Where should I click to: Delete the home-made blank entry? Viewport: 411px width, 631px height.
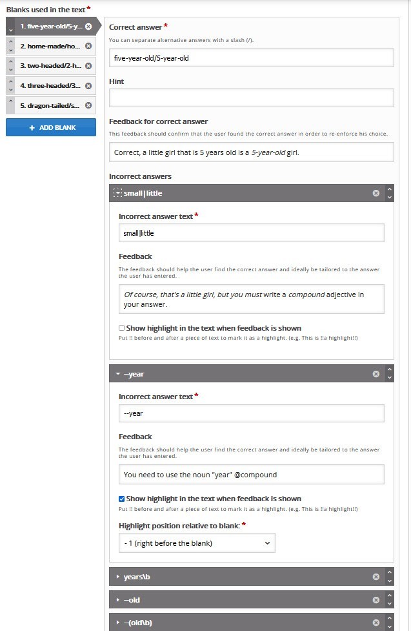click(x=88, y=46)
